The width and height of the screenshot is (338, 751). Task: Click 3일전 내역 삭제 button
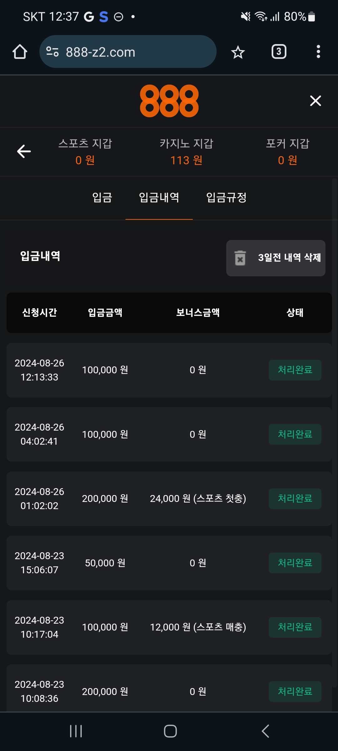[276, 258]
